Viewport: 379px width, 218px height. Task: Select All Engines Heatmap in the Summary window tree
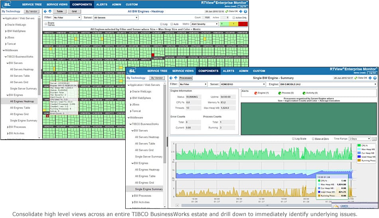coord(147,169)
